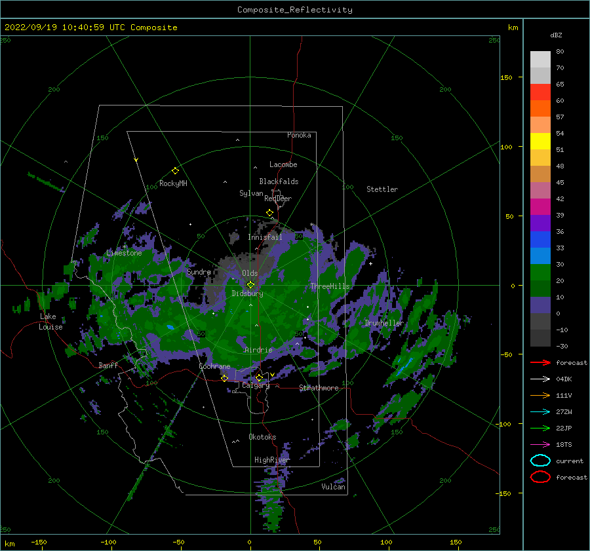Pick the magenta 39-42 dBZ swatch
590x551 pixels.
pyautogui.click(x=540, y=207)
